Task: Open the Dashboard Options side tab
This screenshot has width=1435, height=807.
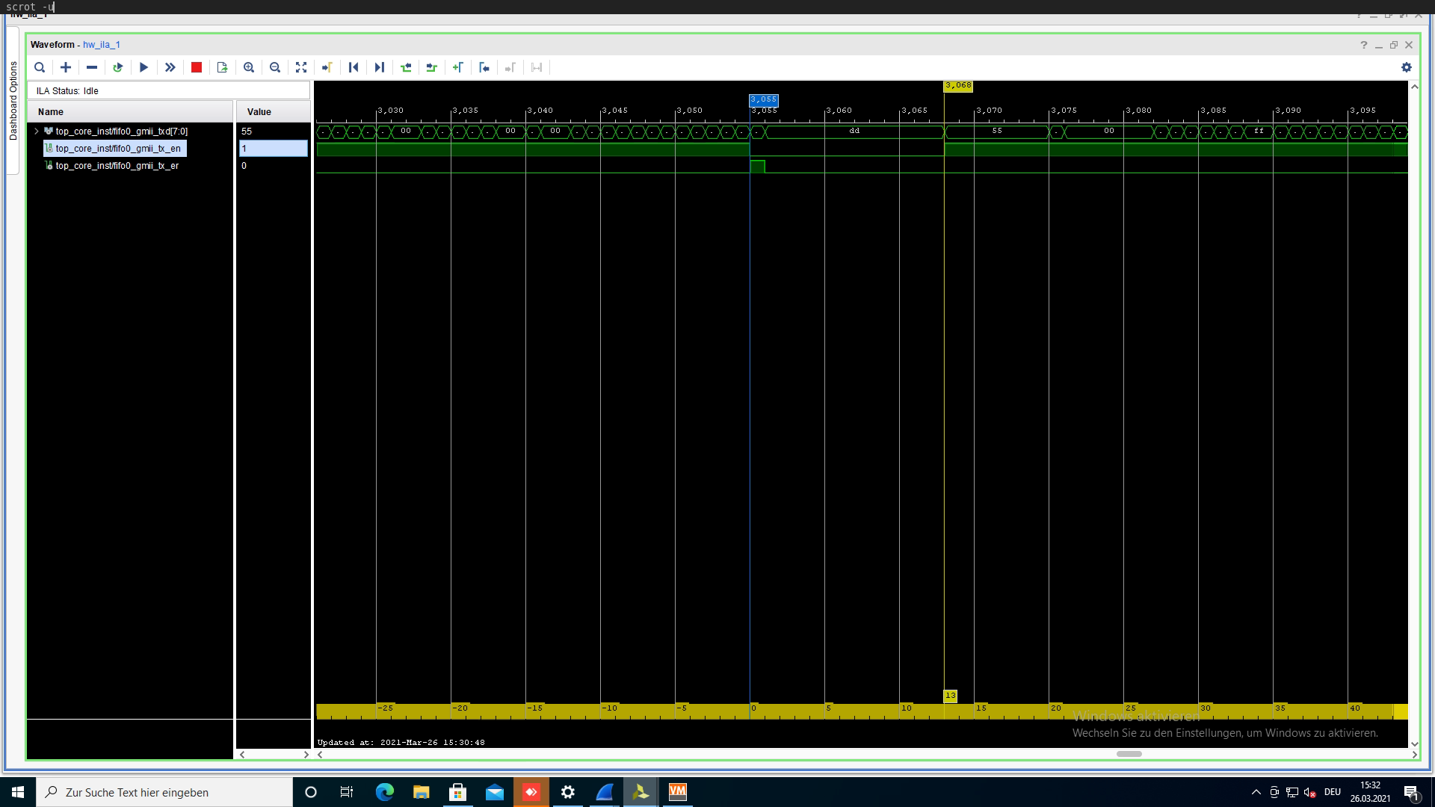Action: coord(13,101)
